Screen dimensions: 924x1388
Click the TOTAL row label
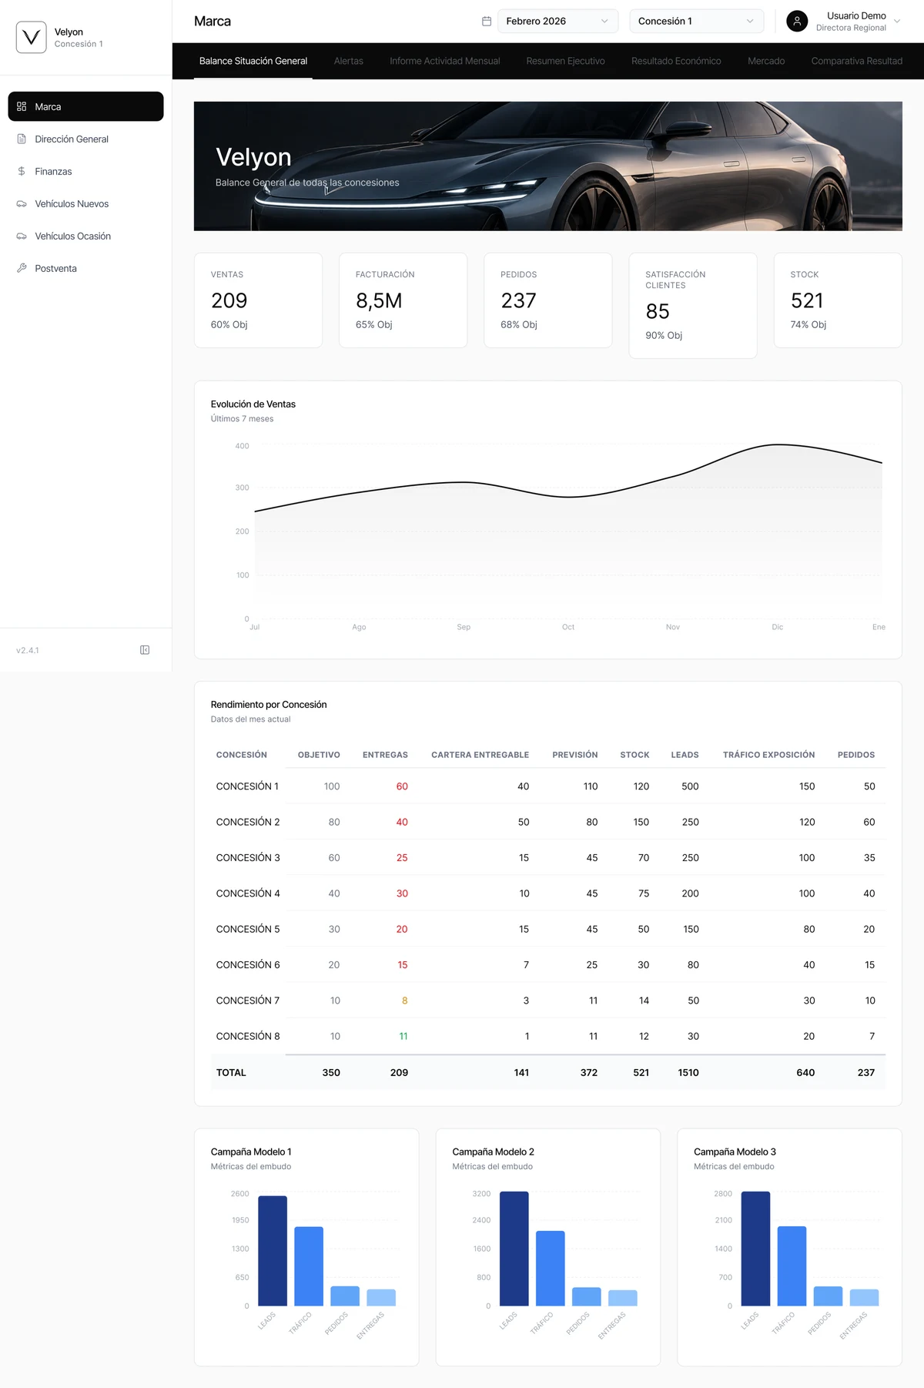tap(231, 1072)
